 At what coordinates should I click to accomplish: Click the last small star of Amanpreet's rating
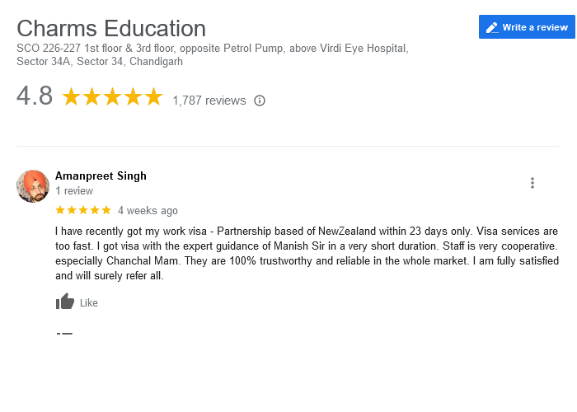(106, 210)
